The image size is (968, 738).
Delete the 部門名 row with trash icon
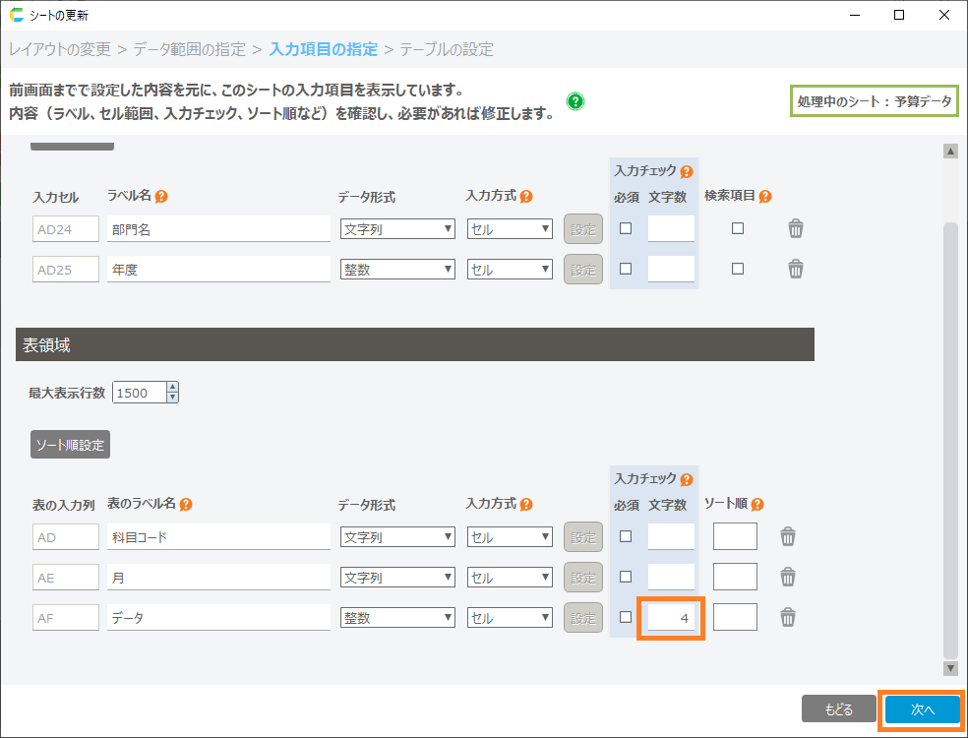796,229
